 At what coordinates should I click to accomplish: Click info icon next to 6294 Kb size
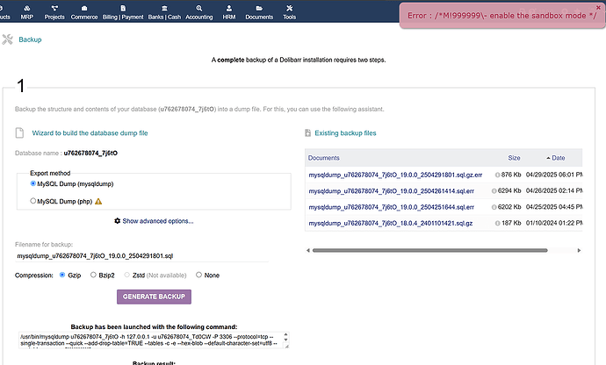(x=494, y=190)
